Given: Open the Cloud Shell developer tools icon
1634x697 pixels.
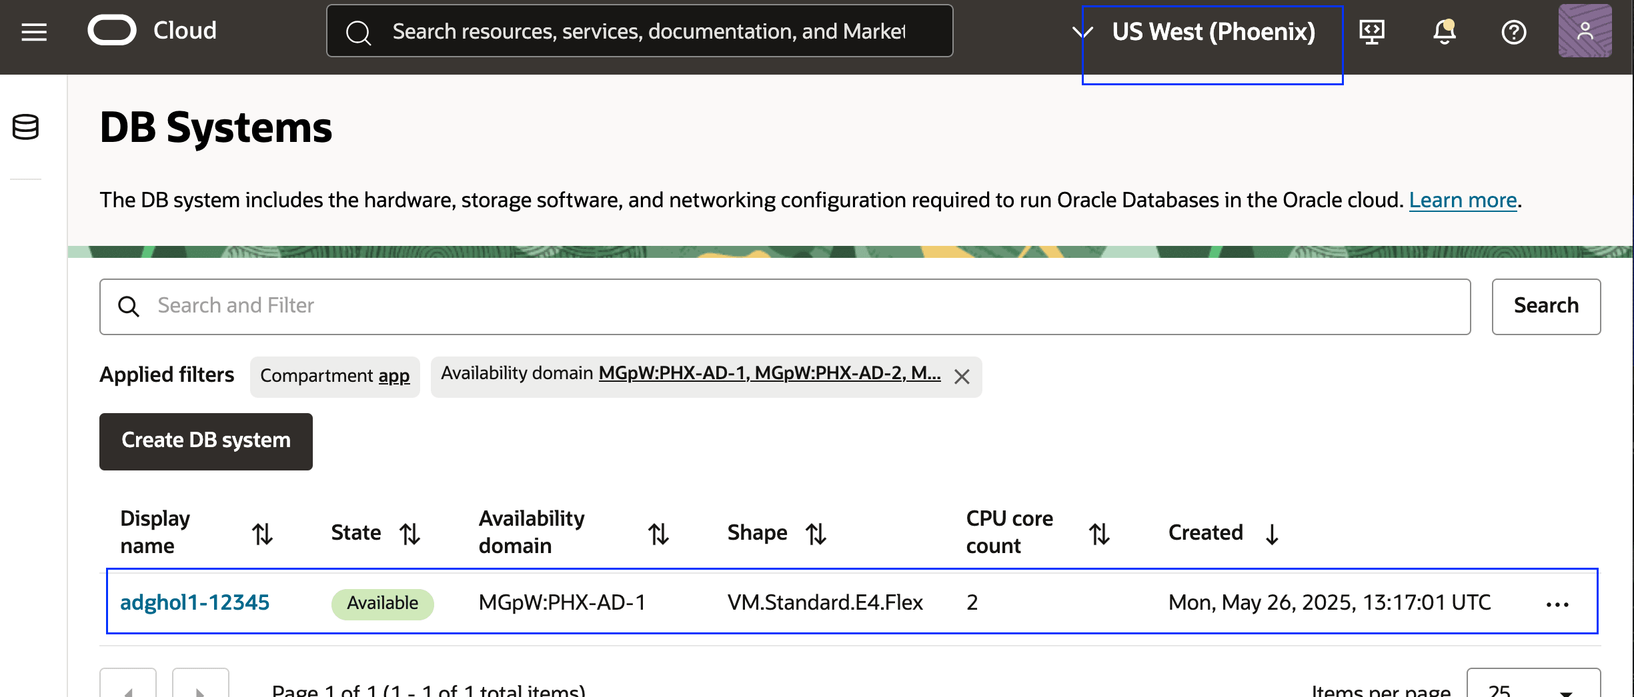Looking at the screenshot, I should 1372,31.
